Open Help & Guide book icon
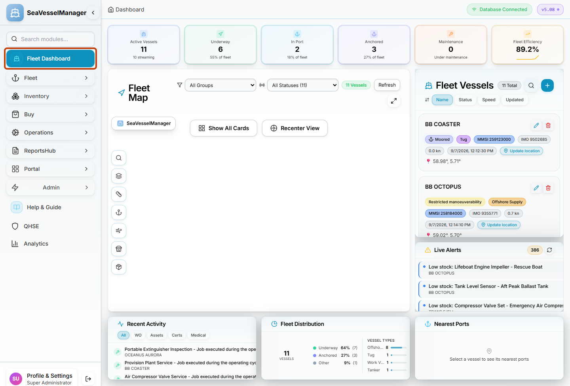 coord(17,207)
